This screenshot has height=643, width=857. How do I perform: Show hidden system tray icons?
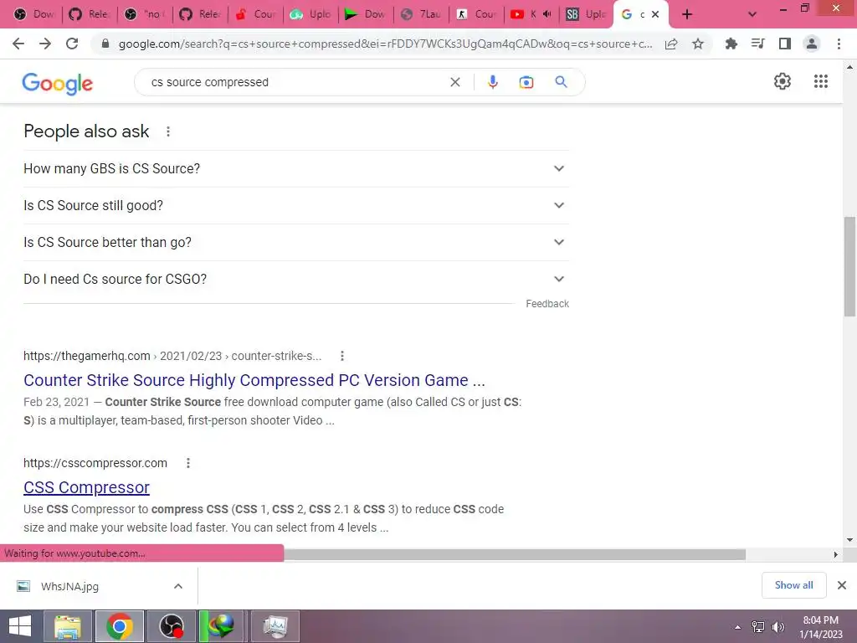tap(738, 626)
